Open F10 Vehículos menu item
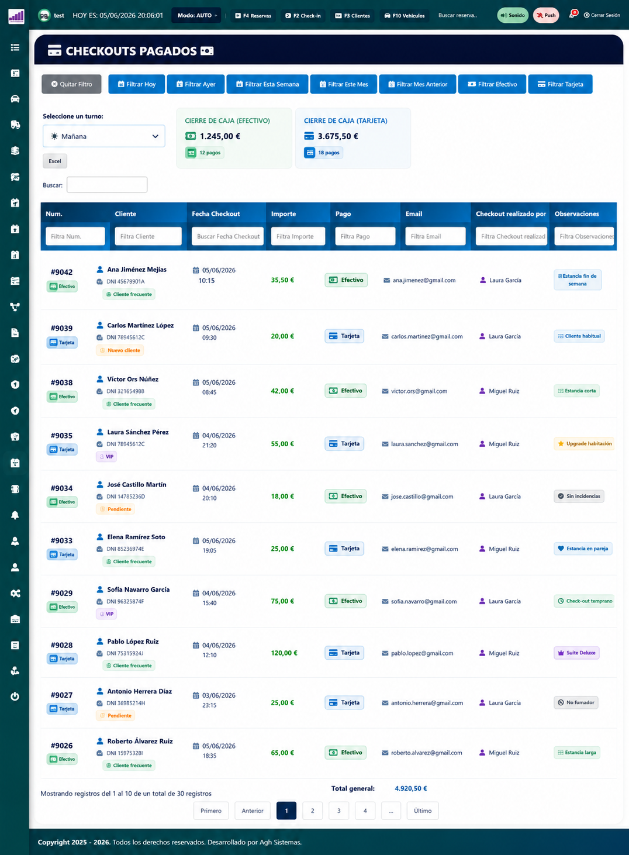Screen dimensions: 629x855 pyautogui.click(x=405, y=16)
